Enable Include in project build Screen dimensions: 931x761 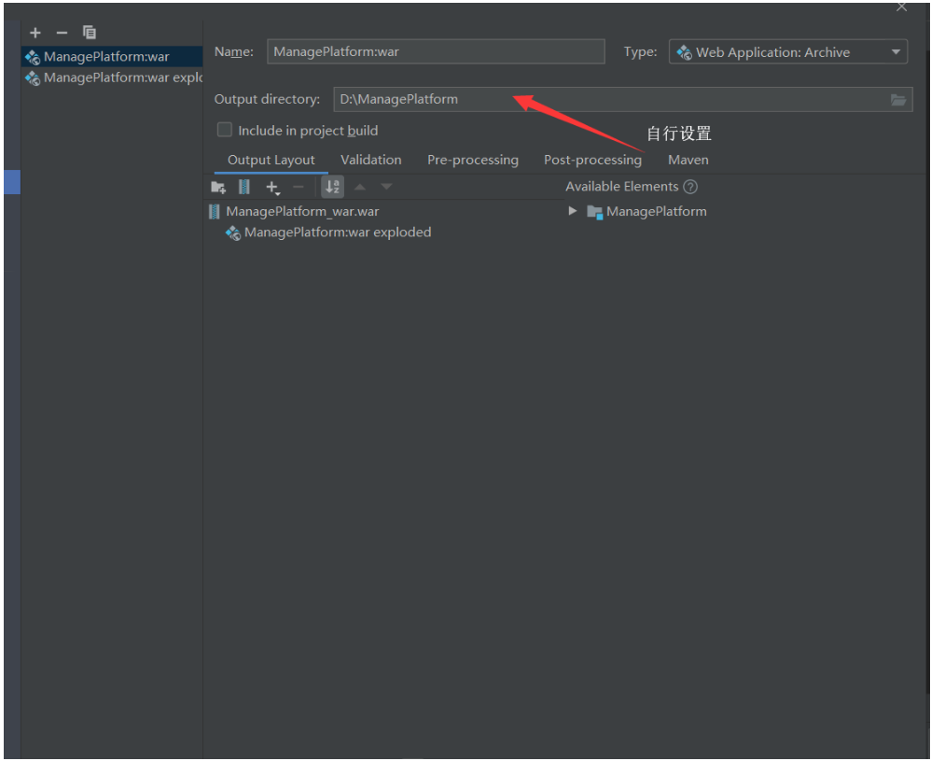(224, 130)
